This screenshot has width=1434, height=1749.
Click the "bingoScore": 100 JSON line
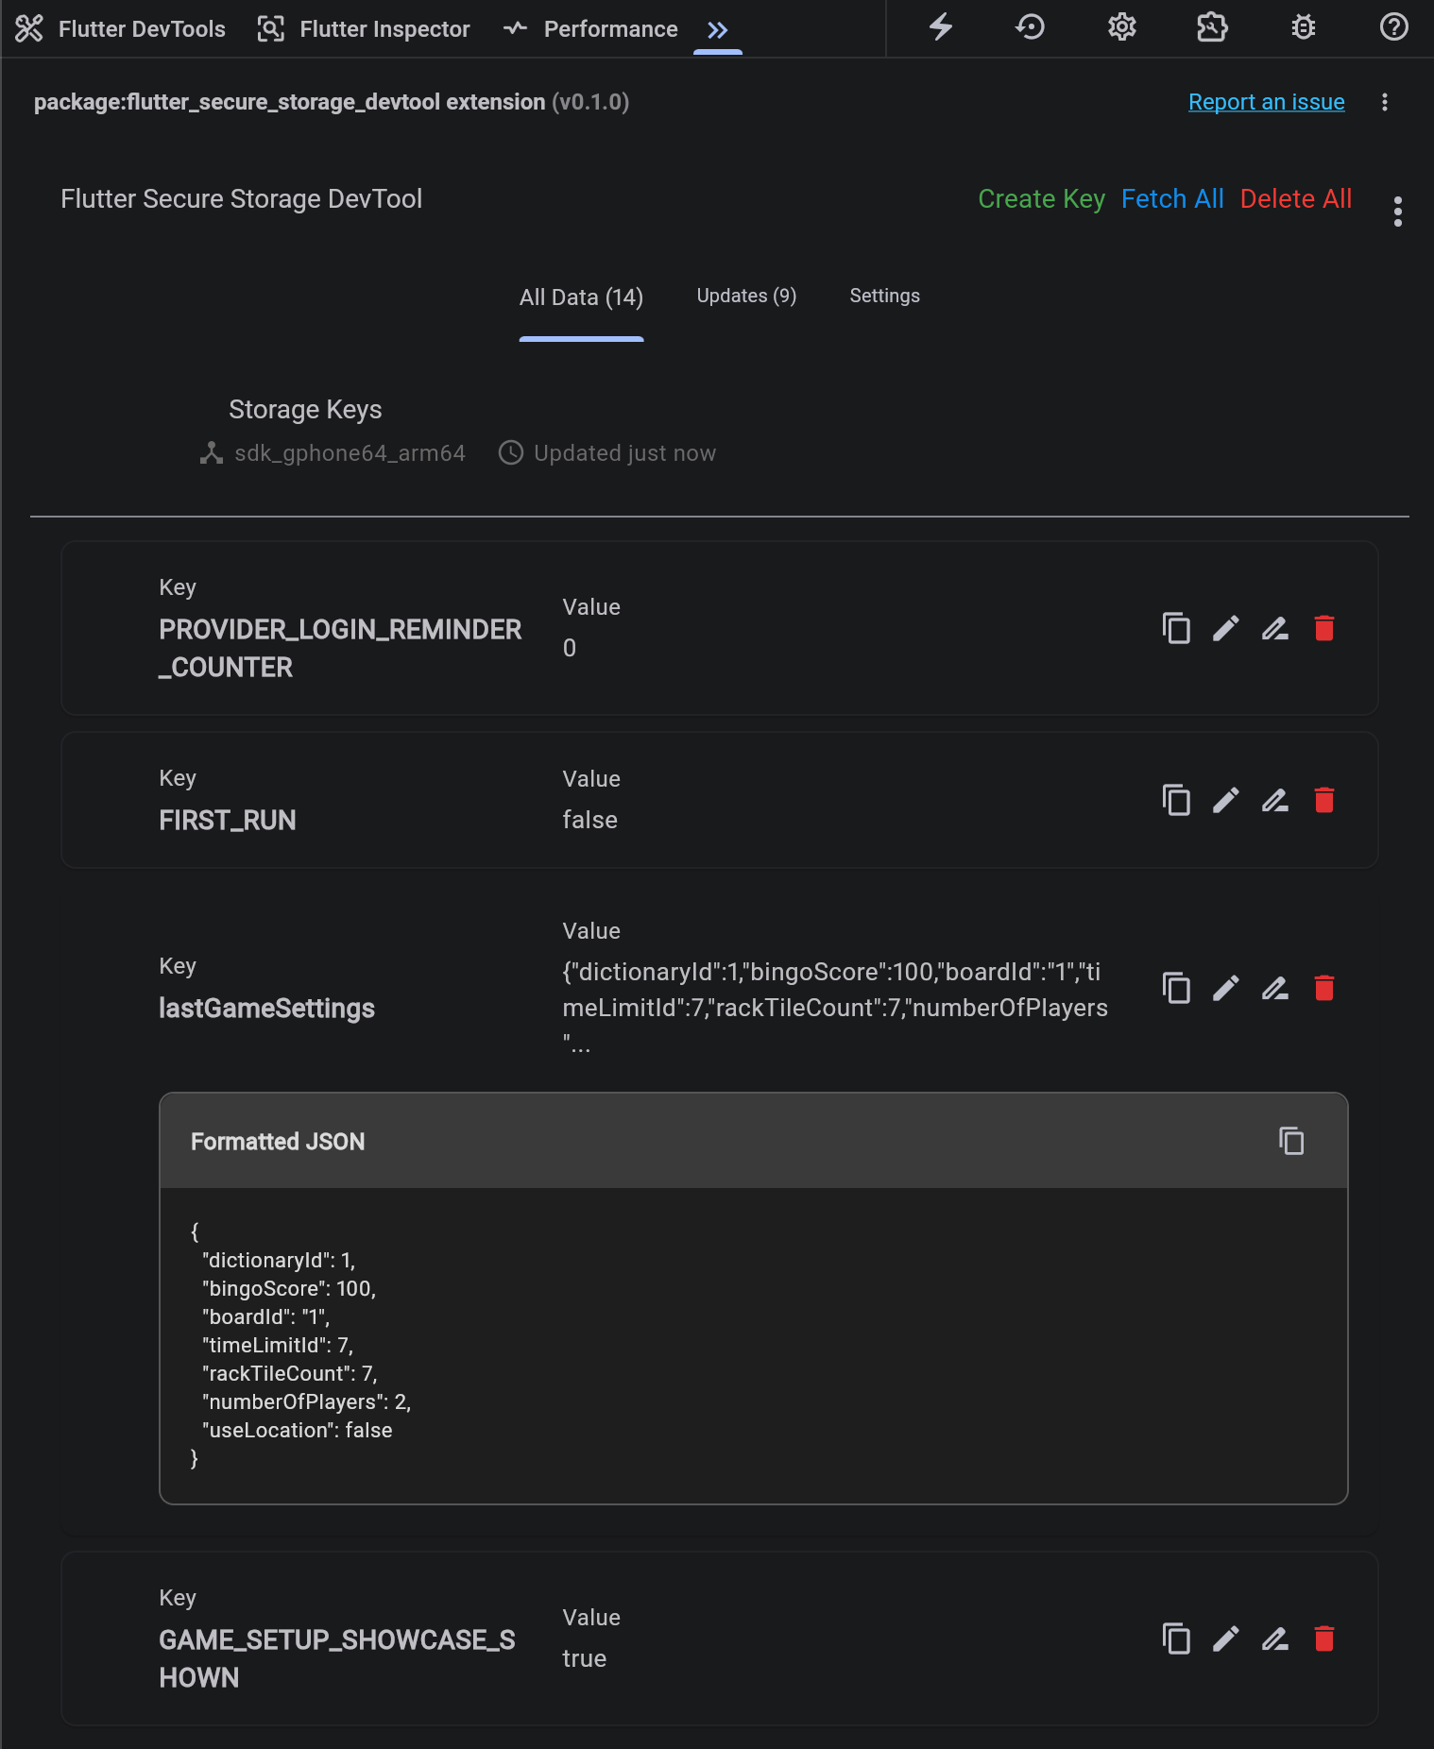point(289,1289)
